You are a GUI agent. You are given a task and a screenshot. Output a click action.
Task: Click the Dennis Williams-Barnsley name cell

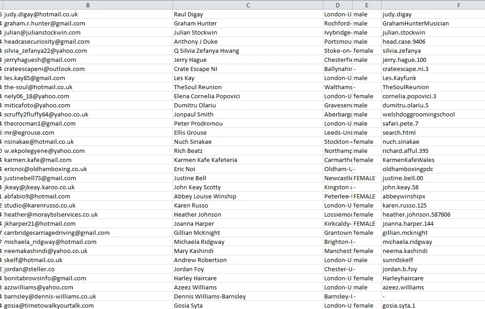point(209,296)
